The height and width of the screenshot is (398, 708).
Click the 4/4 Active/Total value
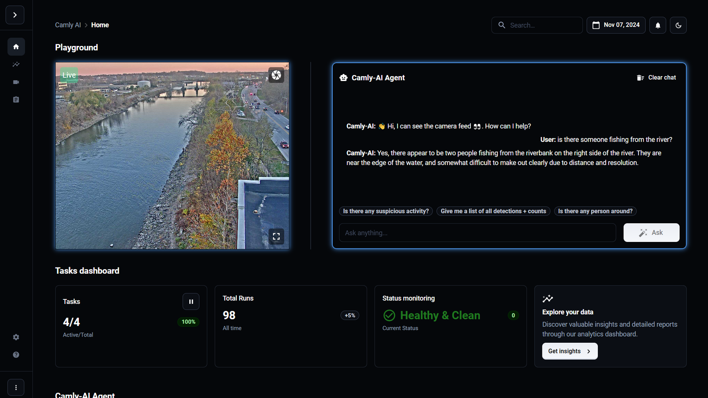[x=71, y=322]
